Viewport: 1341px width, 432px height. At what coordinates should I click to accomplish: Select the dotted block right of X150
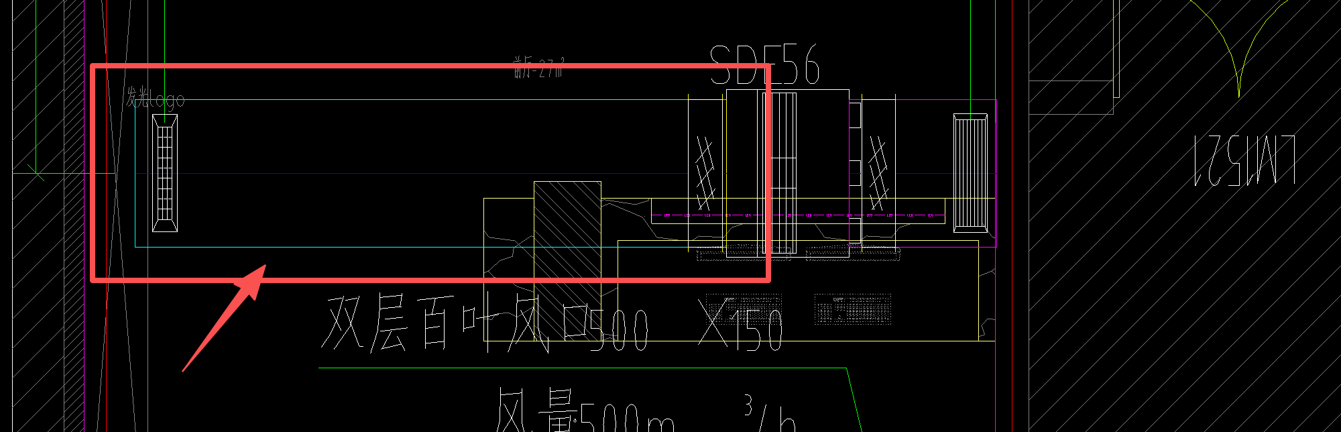point(853,309)
